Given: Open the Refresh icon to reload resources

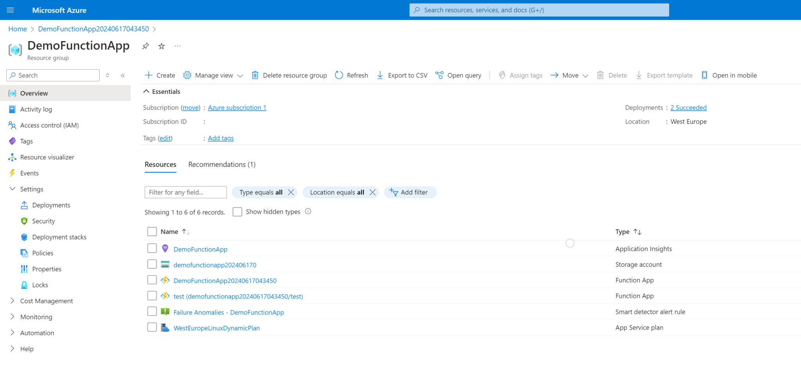Looking at the screenshot, I should [339, 75].
